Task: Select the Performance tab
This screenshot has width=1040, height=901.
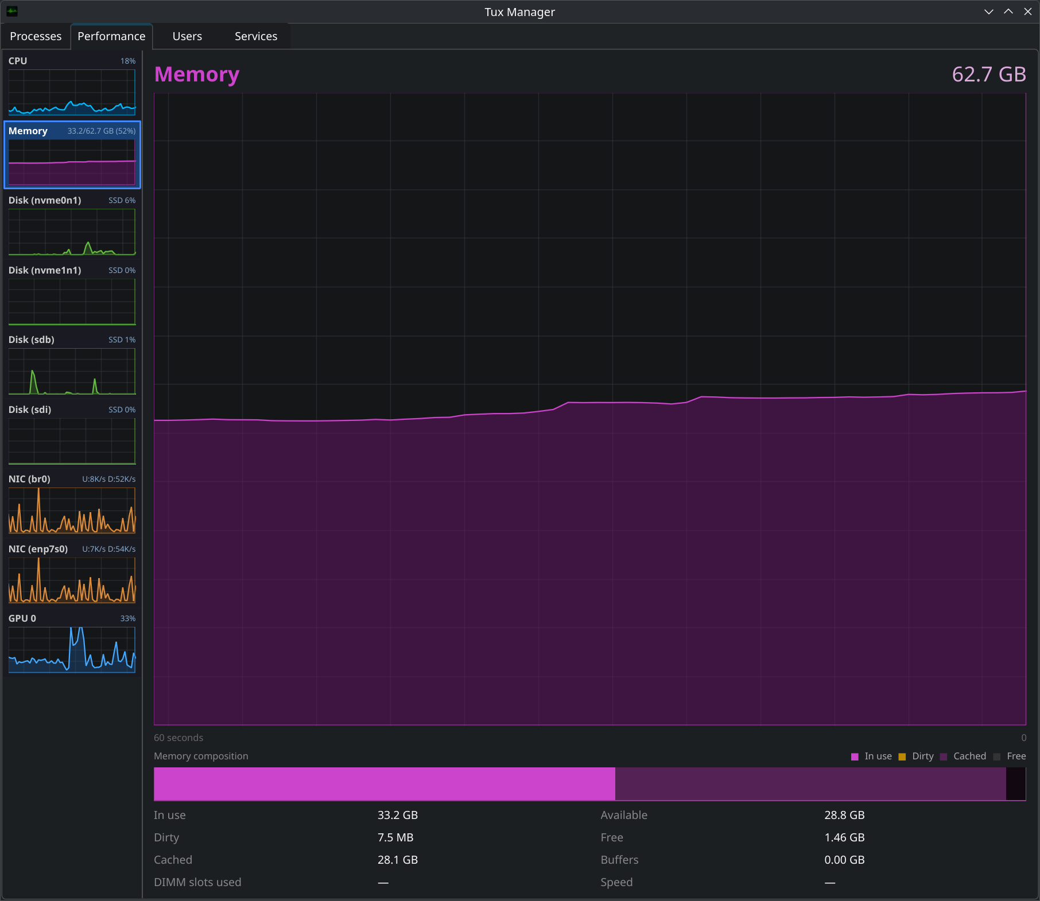Action: click(111, 36)
